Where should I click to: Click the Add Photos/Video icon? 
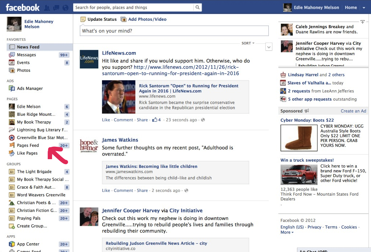[x=123, y=19]
